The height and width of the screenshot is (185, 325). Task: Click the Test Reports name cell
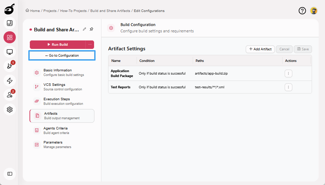120,87
